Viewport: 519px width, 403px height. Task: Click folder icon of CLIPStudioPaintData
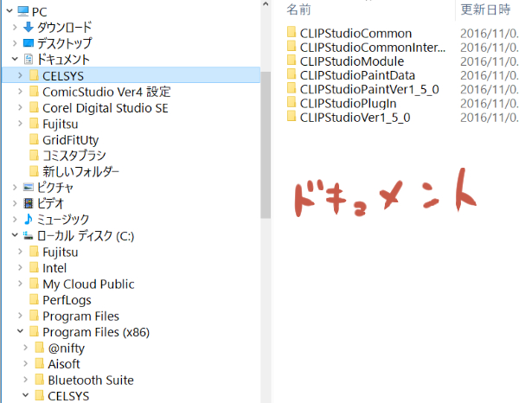(292, 74)
